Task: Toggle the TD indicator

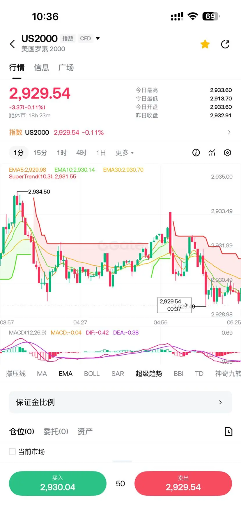Action: pyautogui.click(x=199, y=374)
